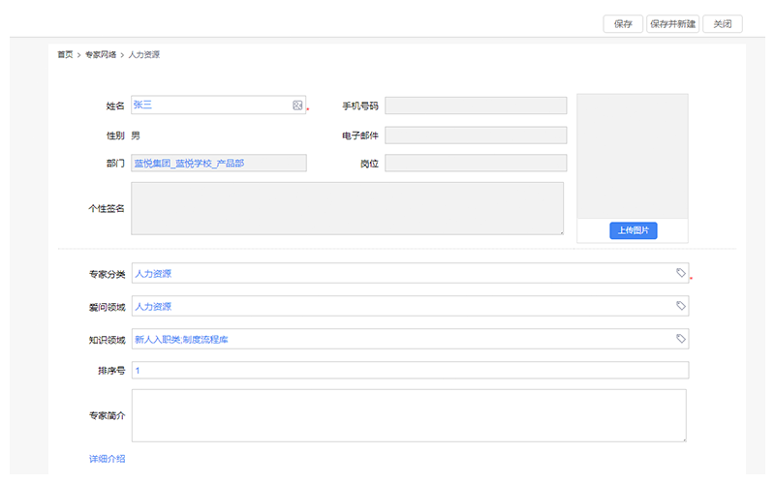
Task: Open the 详细介绍 link
Action: [107, 458]
